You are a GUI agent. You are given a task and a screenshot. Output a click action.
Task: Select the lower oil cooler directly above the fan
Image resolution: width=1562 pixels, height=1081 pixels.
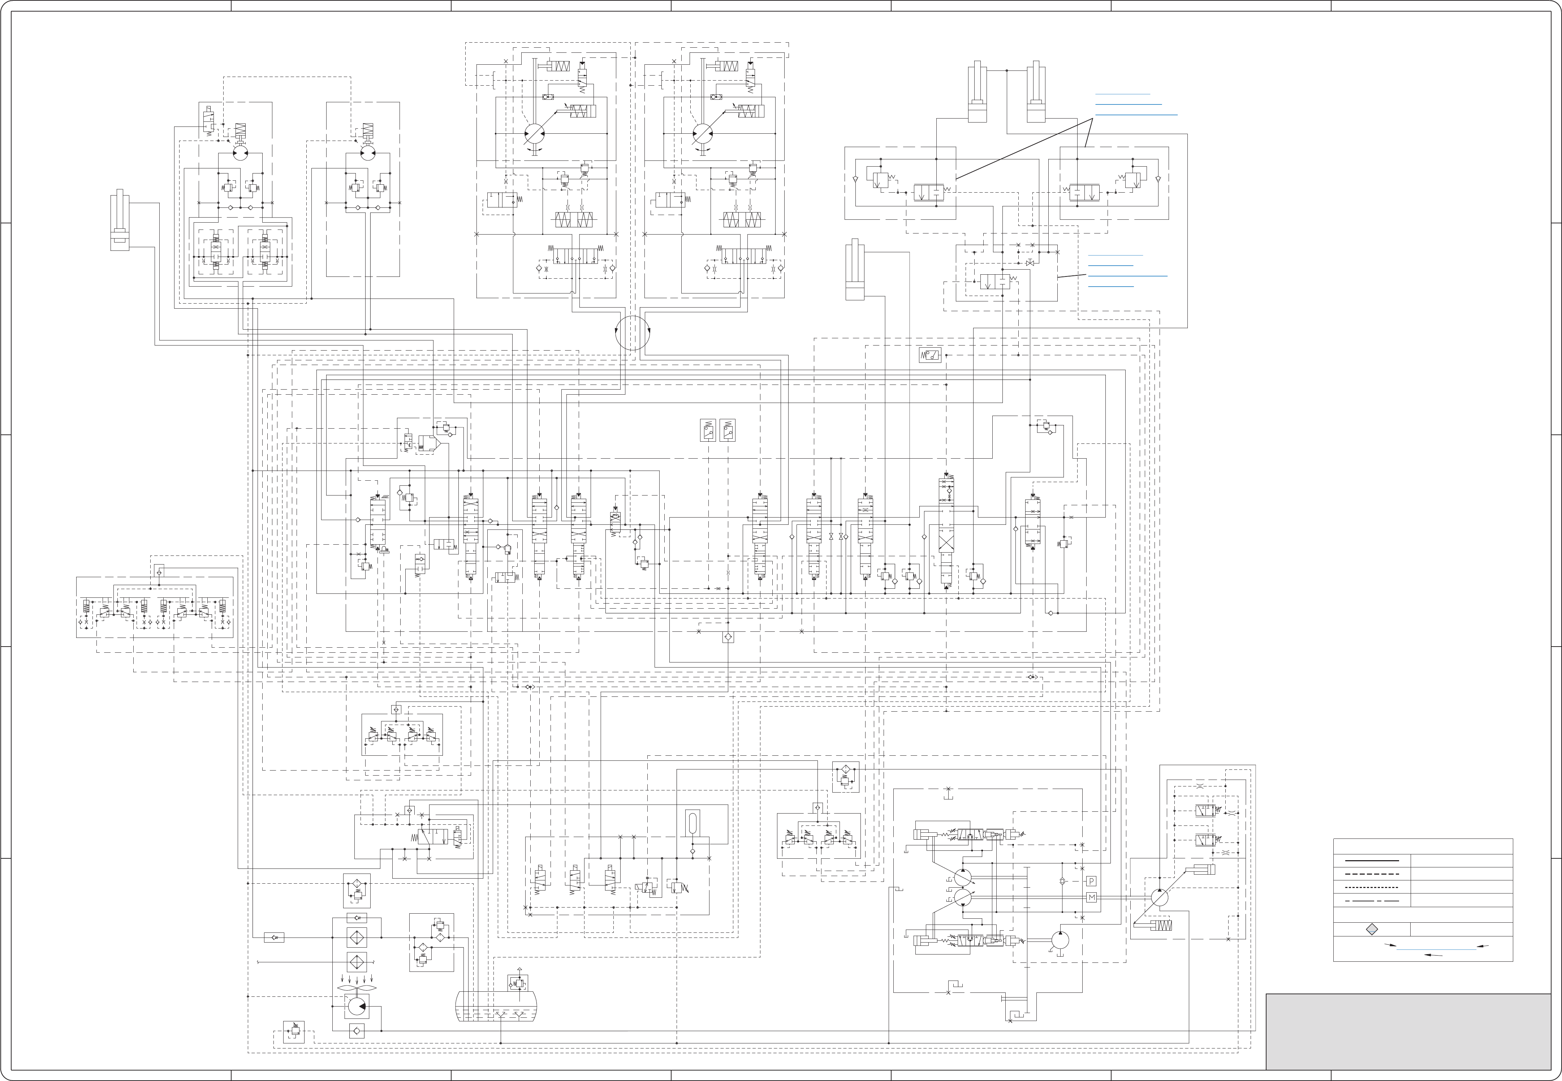pyautogui.click(x=356, y=962)
